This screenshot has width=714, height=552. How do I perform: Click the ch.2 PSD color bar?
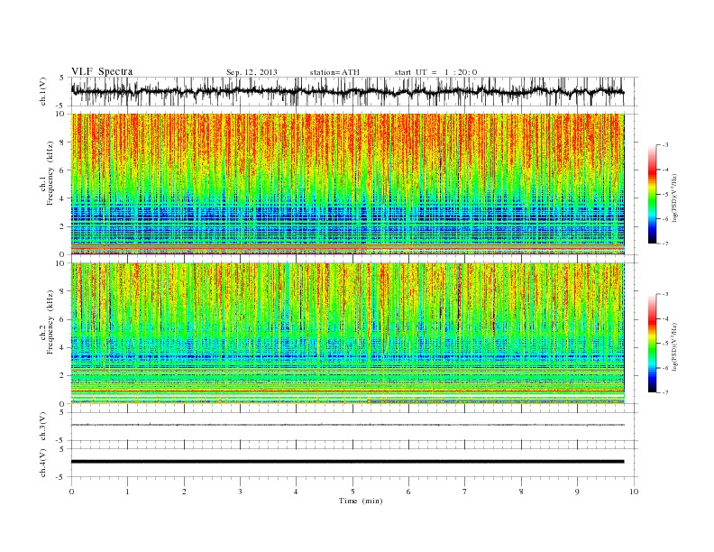coord(652,343)
